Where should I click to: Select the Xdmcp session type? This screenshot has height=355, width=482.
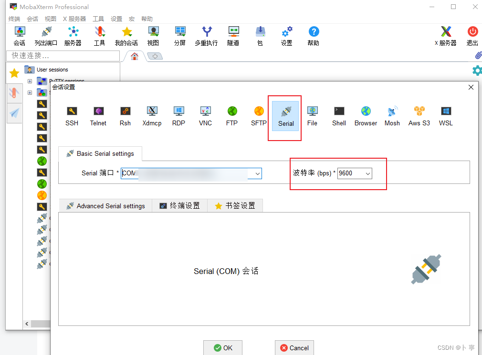(152, 116)
